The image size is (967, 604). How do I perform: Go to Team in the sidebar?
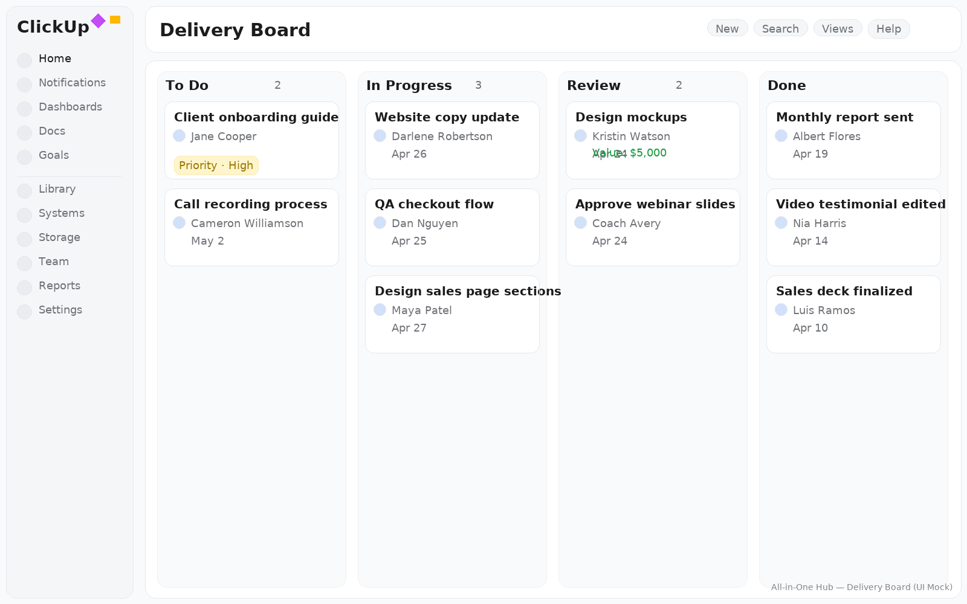(54, 262)
